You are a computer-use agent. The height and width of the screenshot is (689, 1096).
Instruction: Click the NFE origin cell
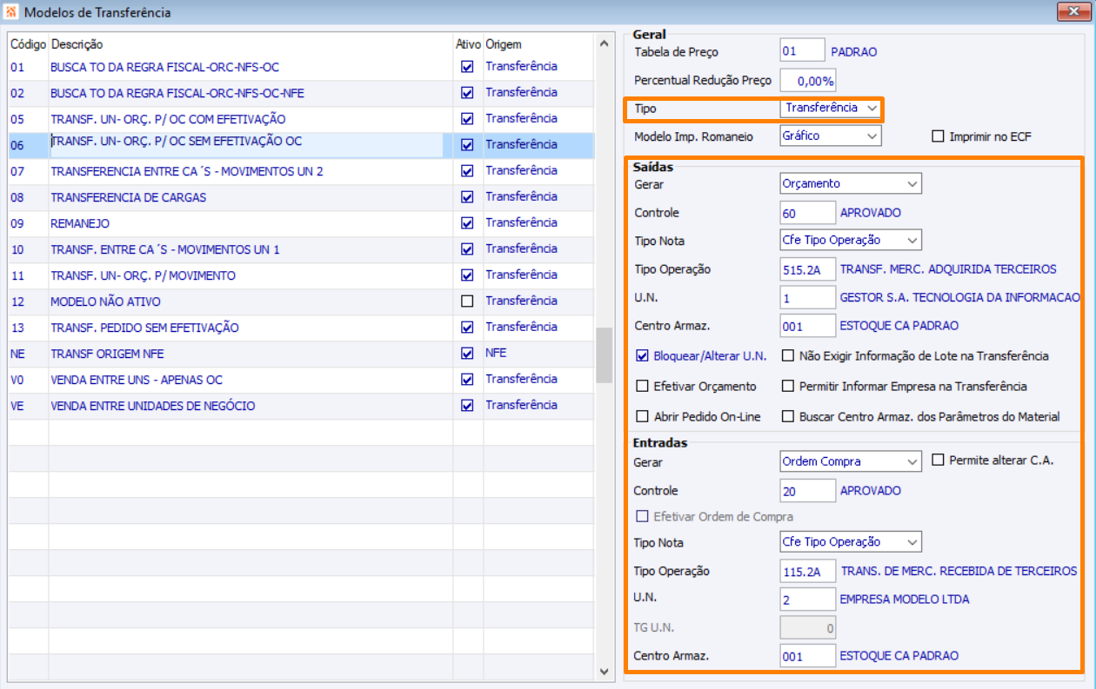pyautogui.click(x=538, y=354)
